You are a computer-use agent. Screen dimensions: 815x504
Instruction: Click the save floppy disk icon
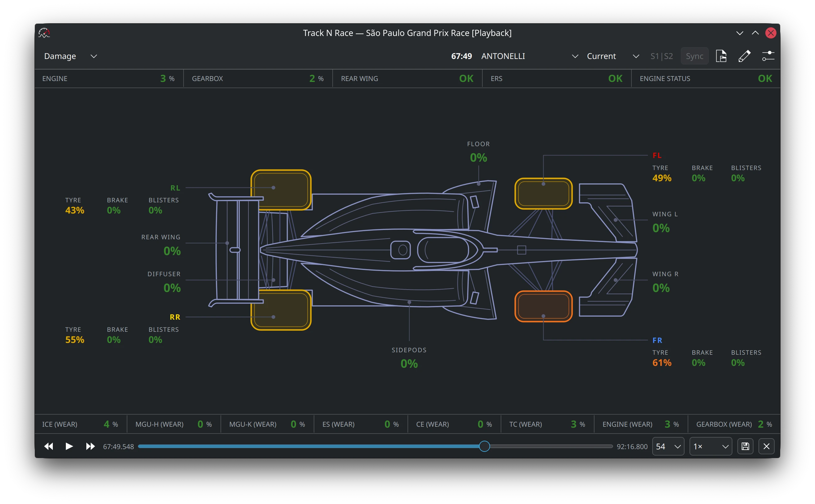tap(745, 446)
